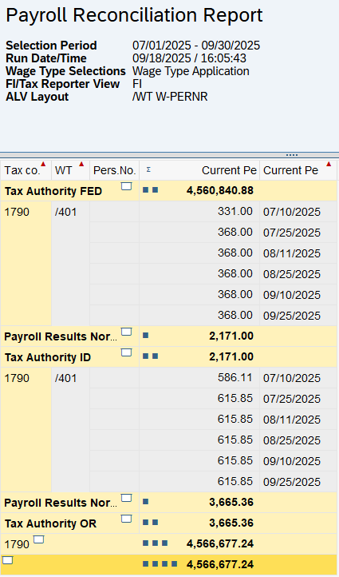Screen dimensions: 339x577
Task: Click the Selection Period value 07/01/2025 - 09/30/2025
Action: (x=196, y=46)
